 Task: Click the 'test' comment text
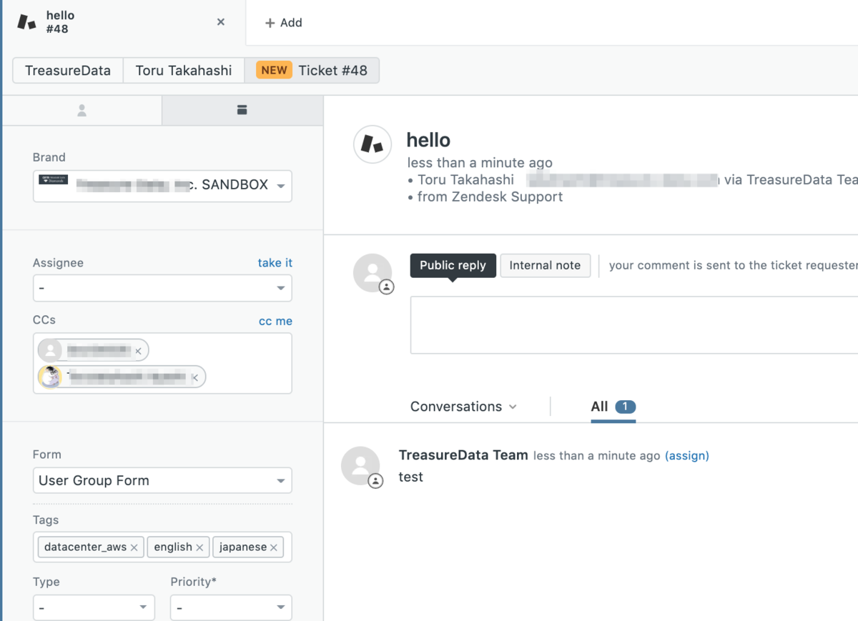tap(411, 477)
